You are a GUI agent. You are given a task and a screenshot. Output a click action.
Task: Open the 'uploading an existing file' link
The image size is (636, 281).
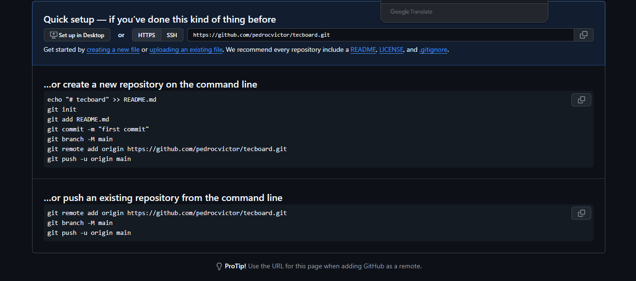(x=186, y=49)
